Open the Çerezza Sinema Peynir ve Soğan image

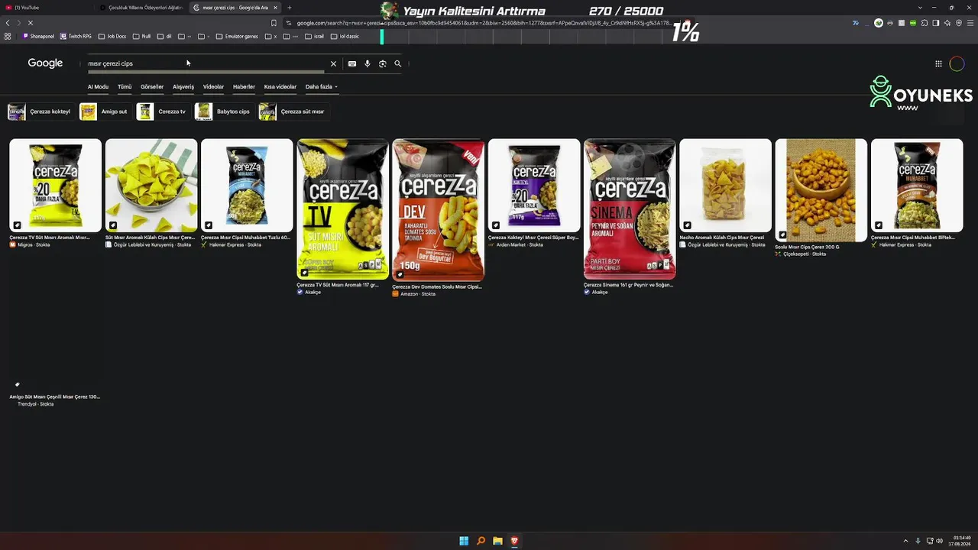[x=630, y=209]
